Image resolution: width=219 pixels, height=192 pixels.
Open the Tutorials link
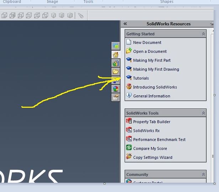(141, 78)
